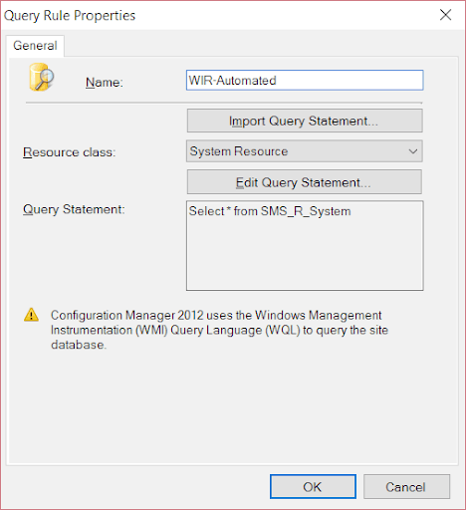Viewport: 466px width, 510px height.
Task: Click the Configuration Manager 2012 WQL notice text
Action: tap(219, 330)
